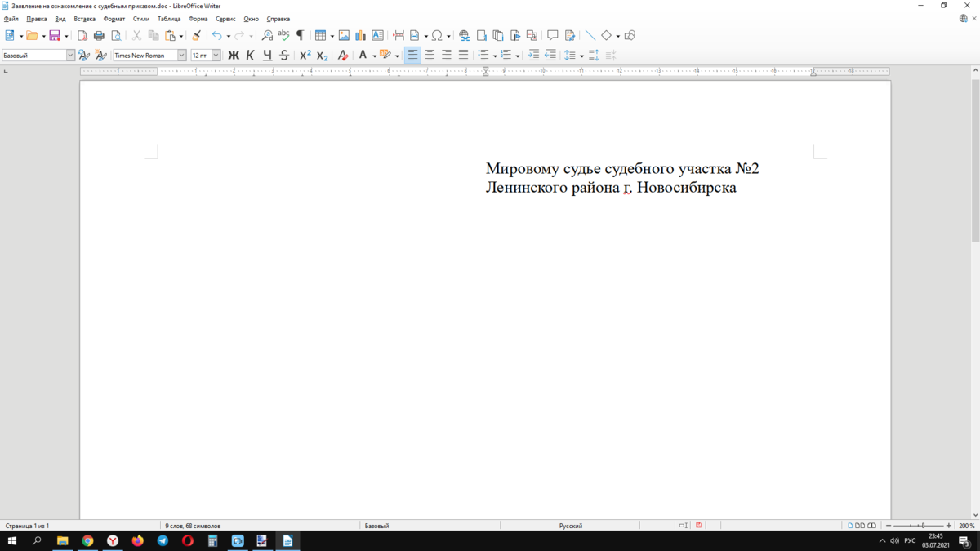Expand the special character Ω dropdown arrow
The width and height of the screenshot is (980, 551).
point(448,36)
